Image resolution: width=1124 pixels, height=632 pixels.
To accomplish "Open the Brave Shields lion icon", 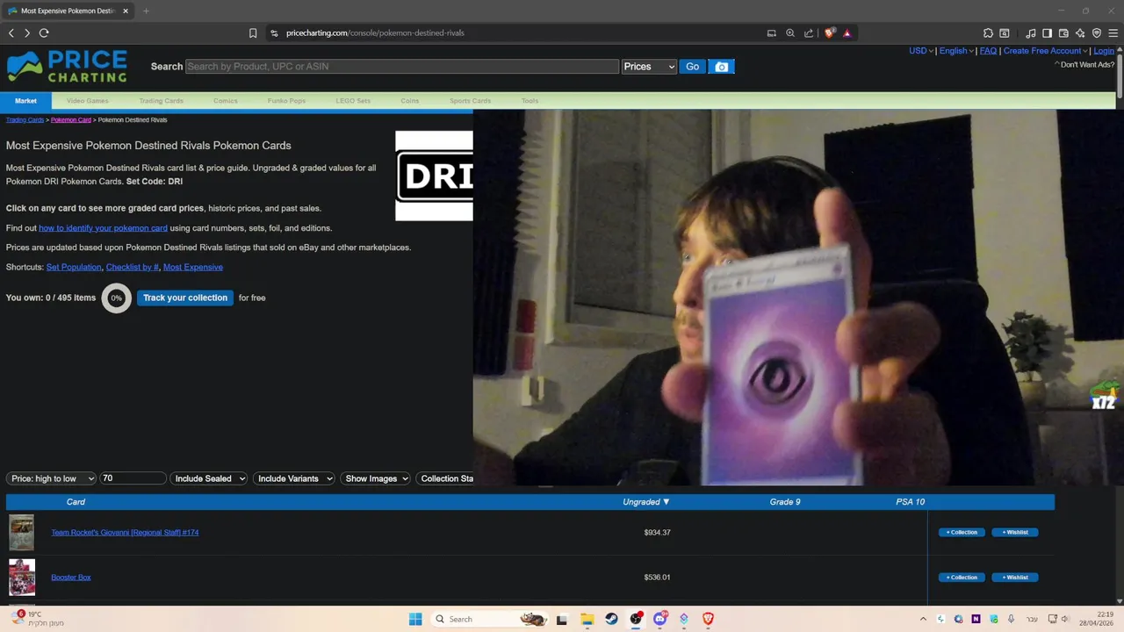I will 830,32.
